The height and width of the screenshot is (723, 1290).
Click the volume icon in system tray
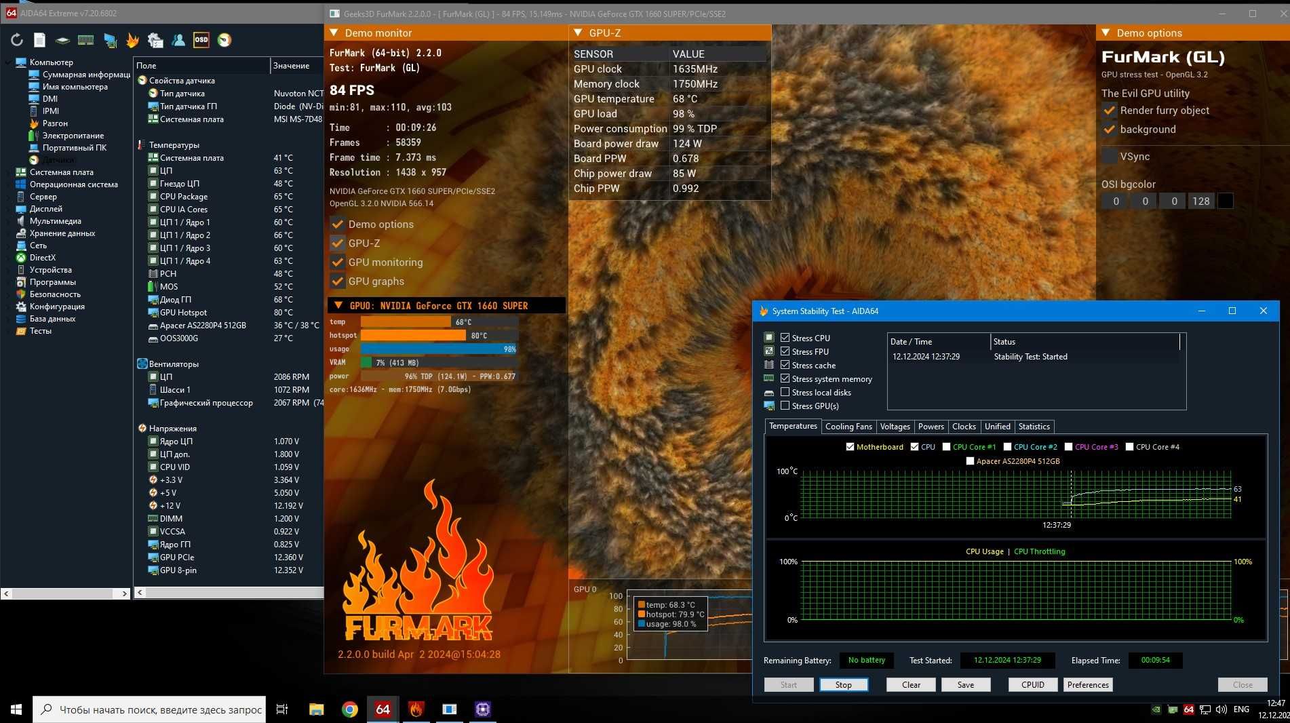(1221, 709)
